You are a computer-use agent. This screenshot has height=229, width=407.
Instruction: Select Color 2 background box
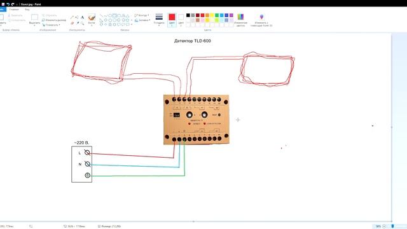tap(181, 20)
